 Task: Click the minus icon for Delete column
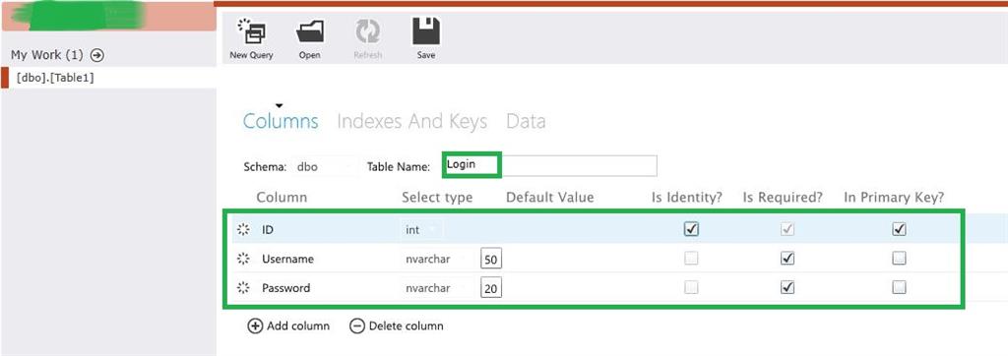tap(356, 326)
